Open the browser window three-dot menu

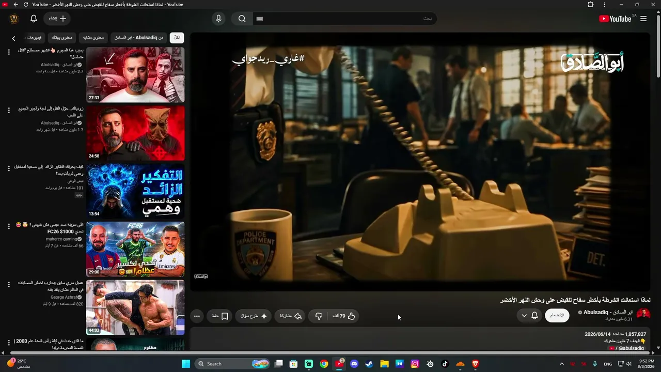click(x=604, y=5)
